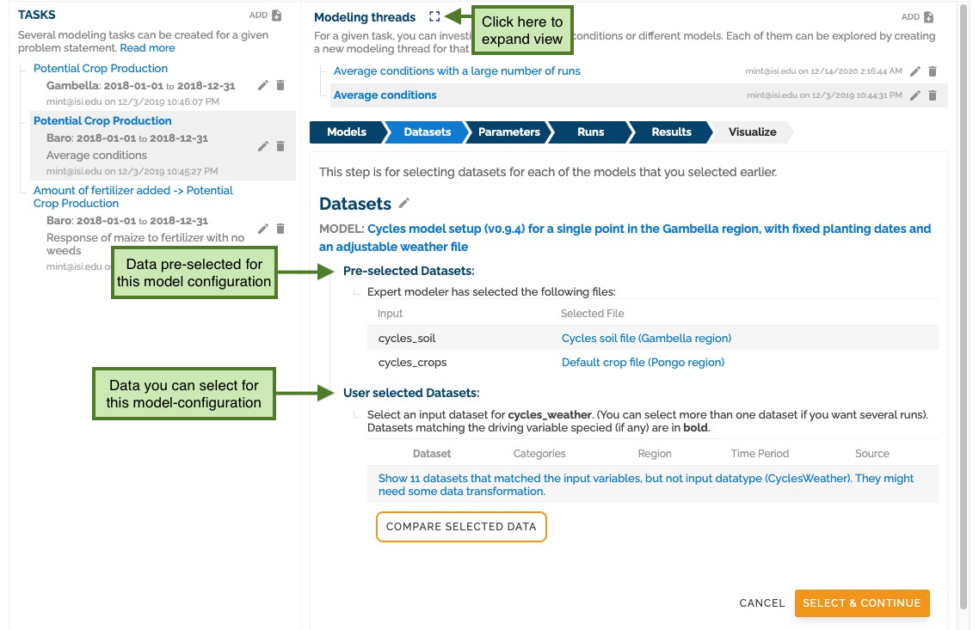This screenshot has height=630, width=979.
Task: Delete the Gambella Potential Crop Production task
Action: pyautogui.click(x=280, y=85)
